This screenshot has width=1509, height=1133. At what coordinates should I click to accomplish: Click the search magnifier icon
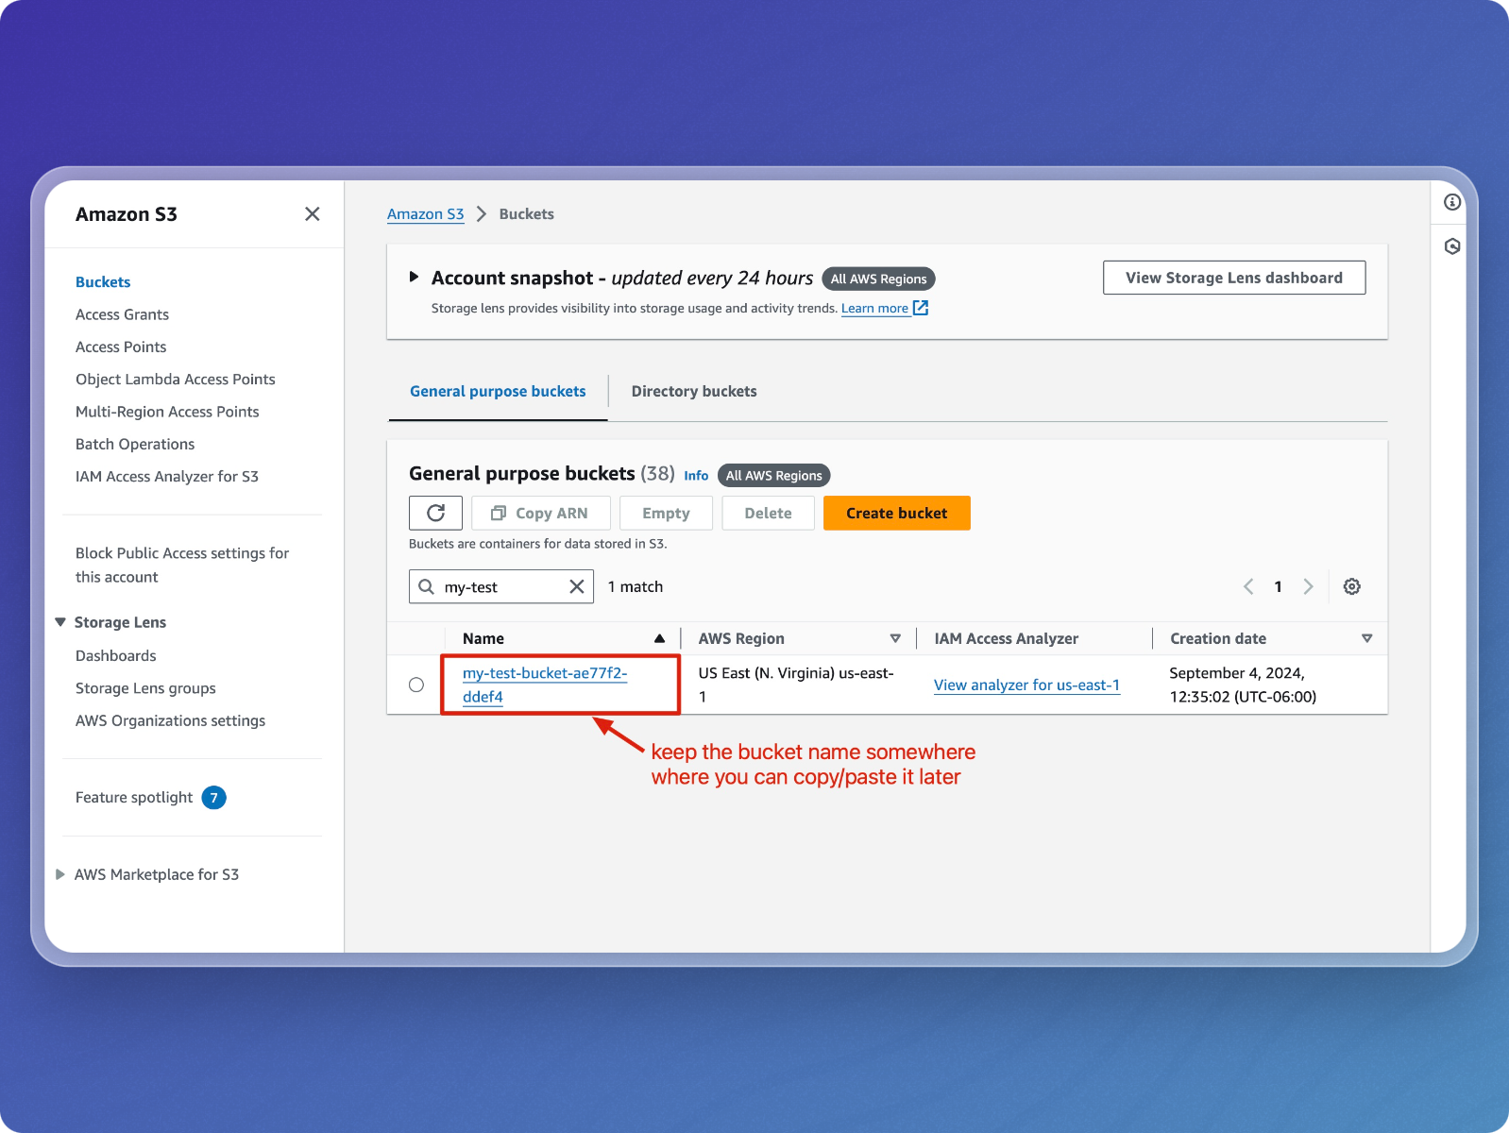pyautogui.click(x=427, y=586)
